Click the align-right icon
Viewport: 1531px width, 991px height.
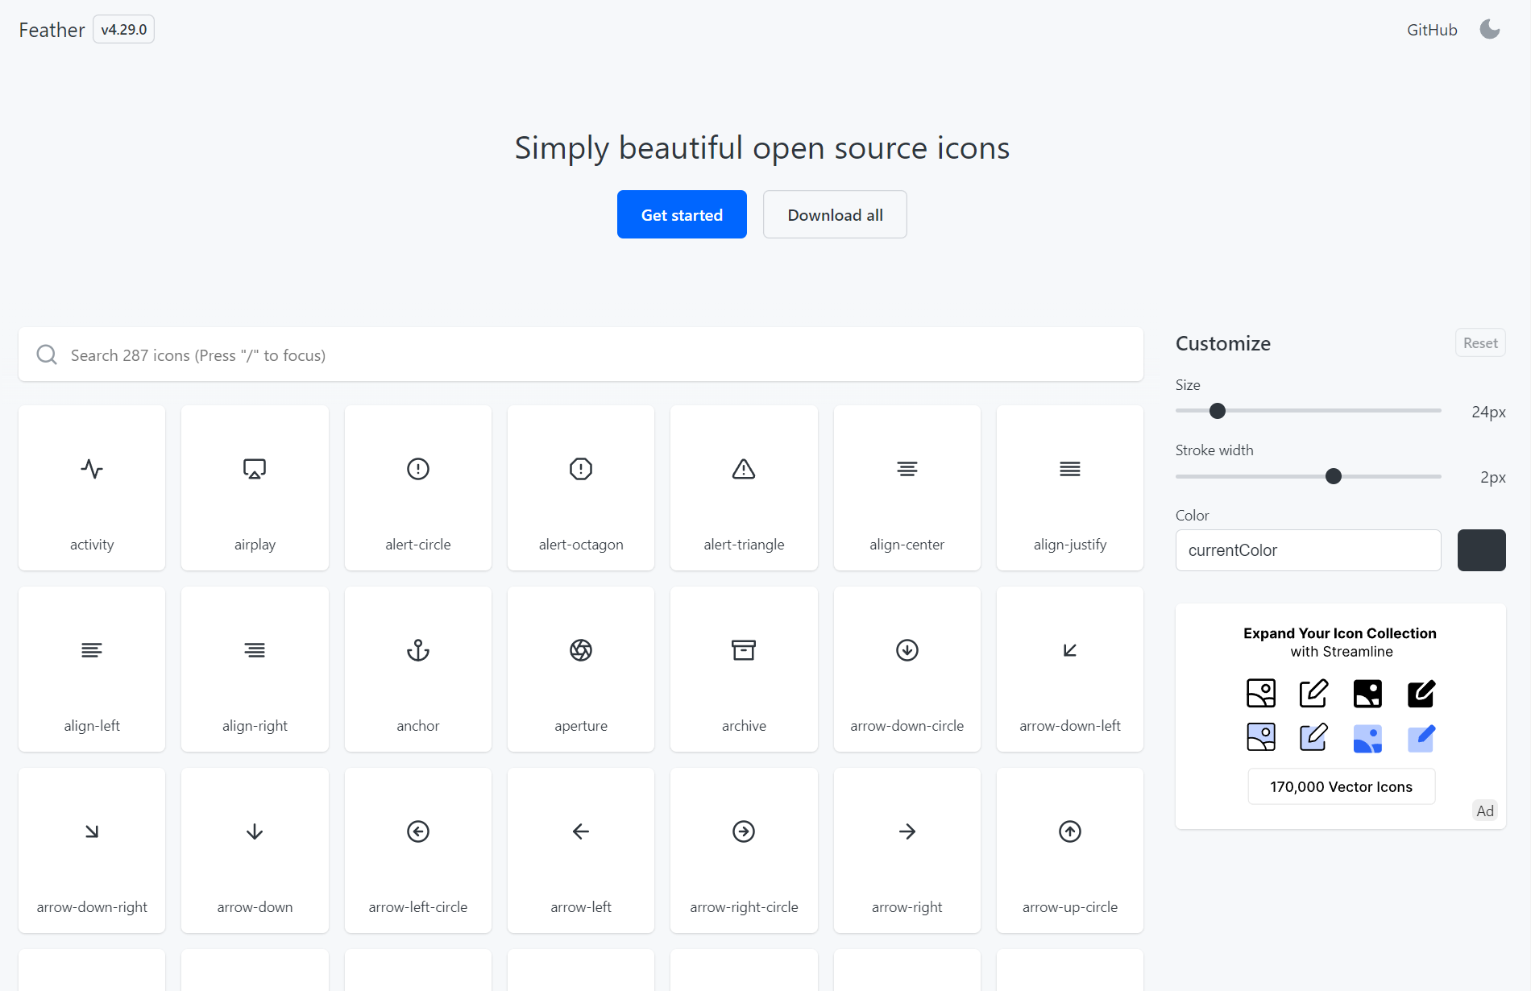255,669
